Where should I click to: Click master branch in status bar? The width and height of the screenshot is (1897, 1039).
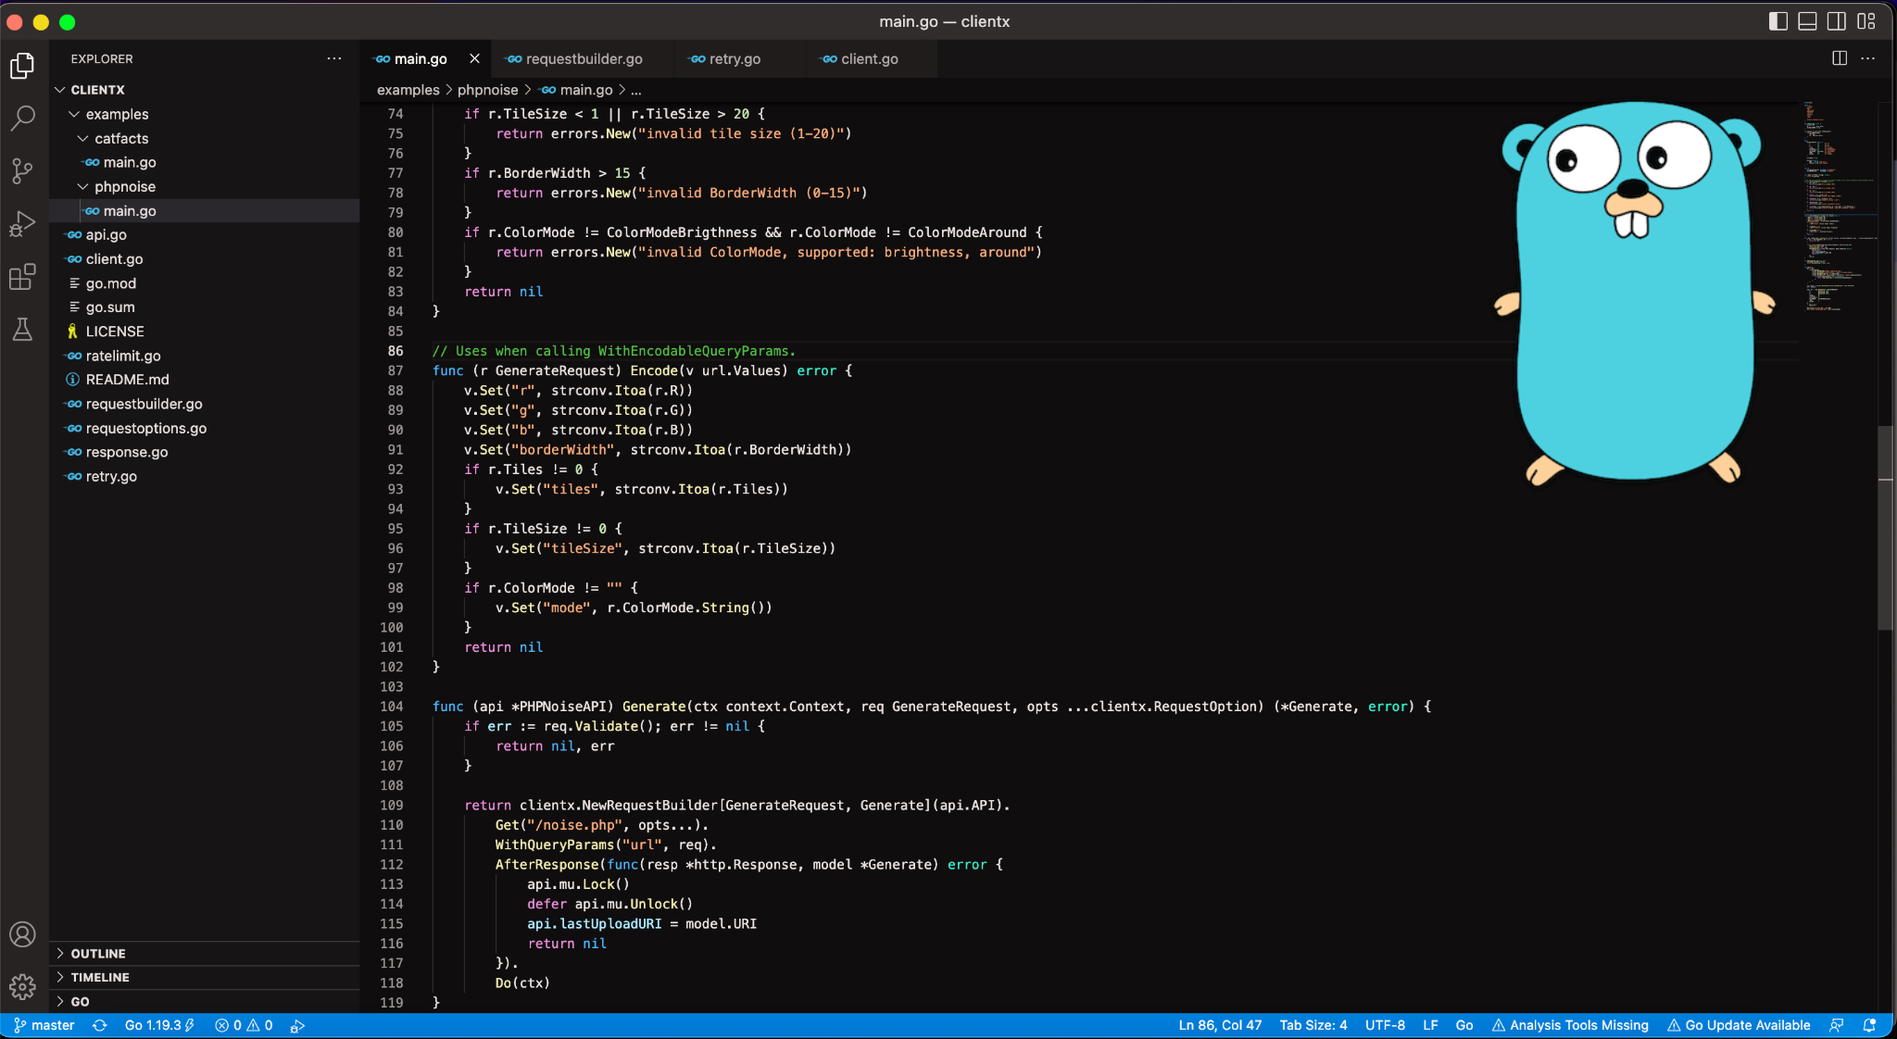pyautogui.click(x=44, y=1025)
